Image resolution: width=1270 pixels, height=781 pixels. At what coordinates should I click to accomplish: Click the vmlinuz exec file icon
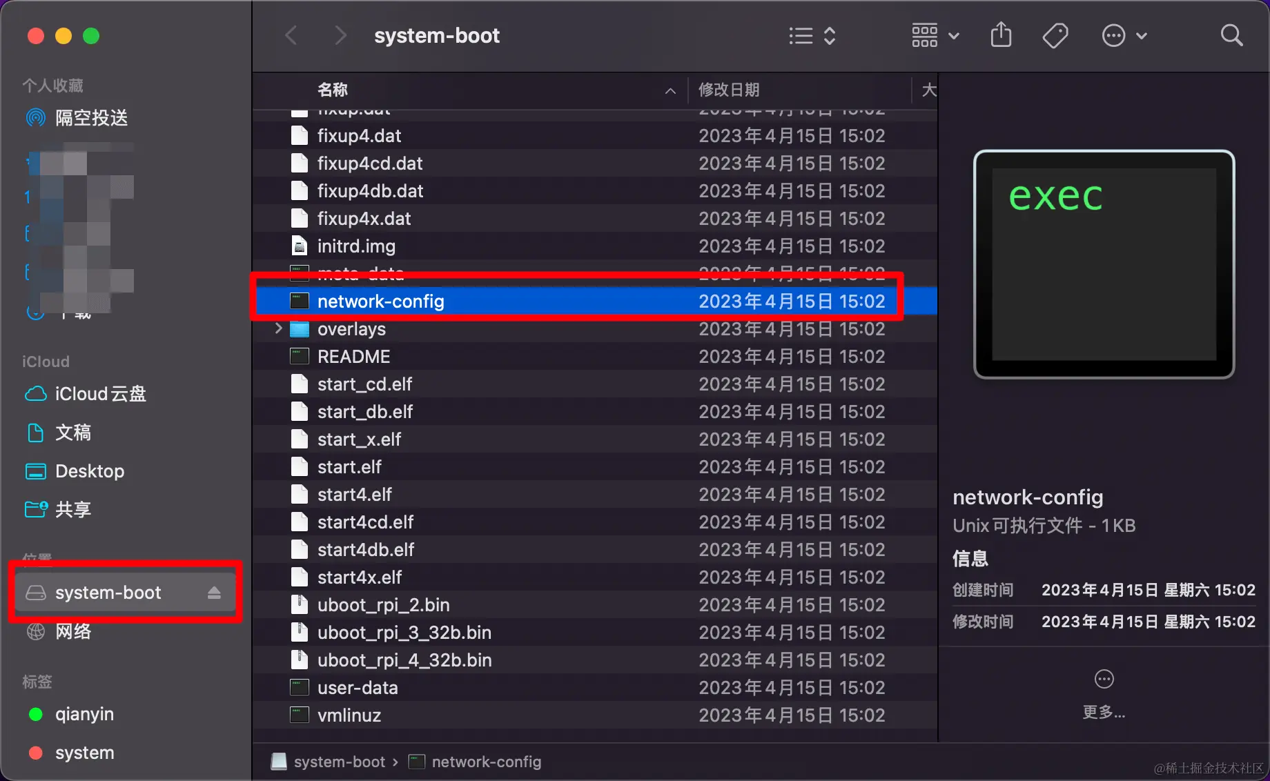pyautogui.click(x=300, y=715)
